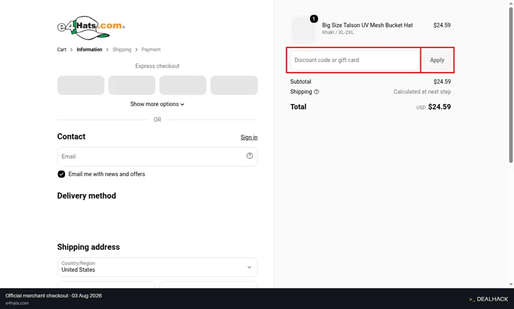Click the second express checkout button
This screenshot has width=514, height=309.
click(x=132, y=85)
